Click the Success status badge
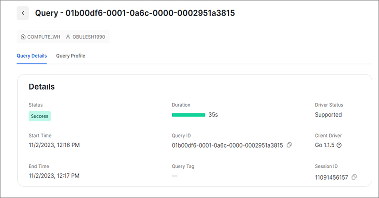379x198 pixels. point(40,116)
